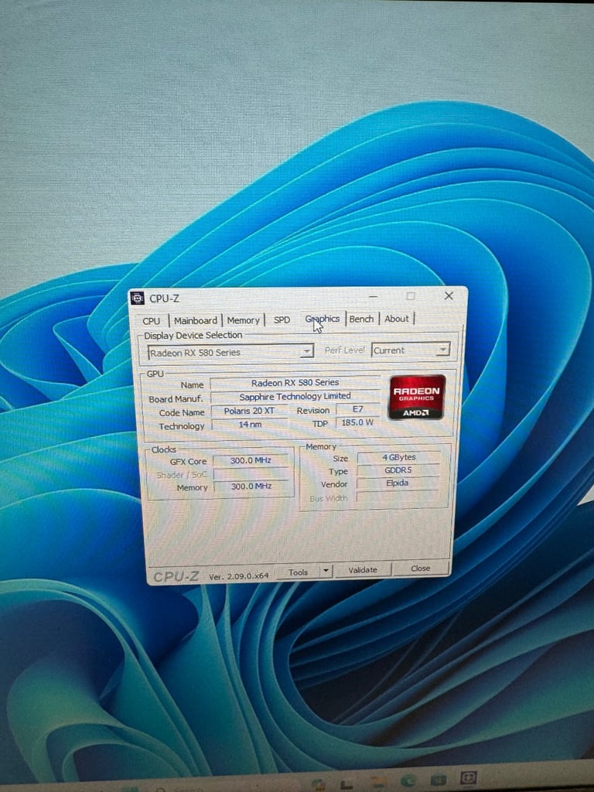Open the About tab
The height and width of the screenshot is (792, 594).
click(397, 319)
